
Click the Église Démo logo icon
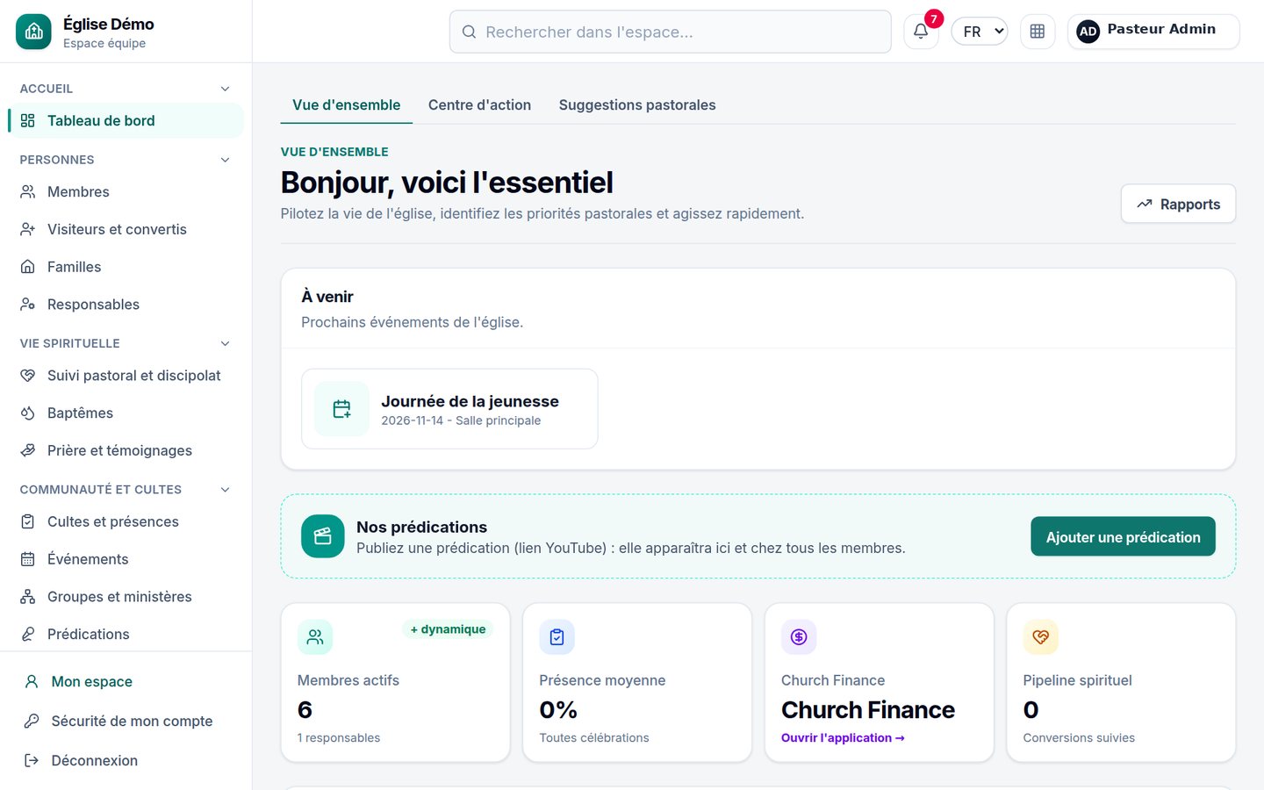(33, 32)
